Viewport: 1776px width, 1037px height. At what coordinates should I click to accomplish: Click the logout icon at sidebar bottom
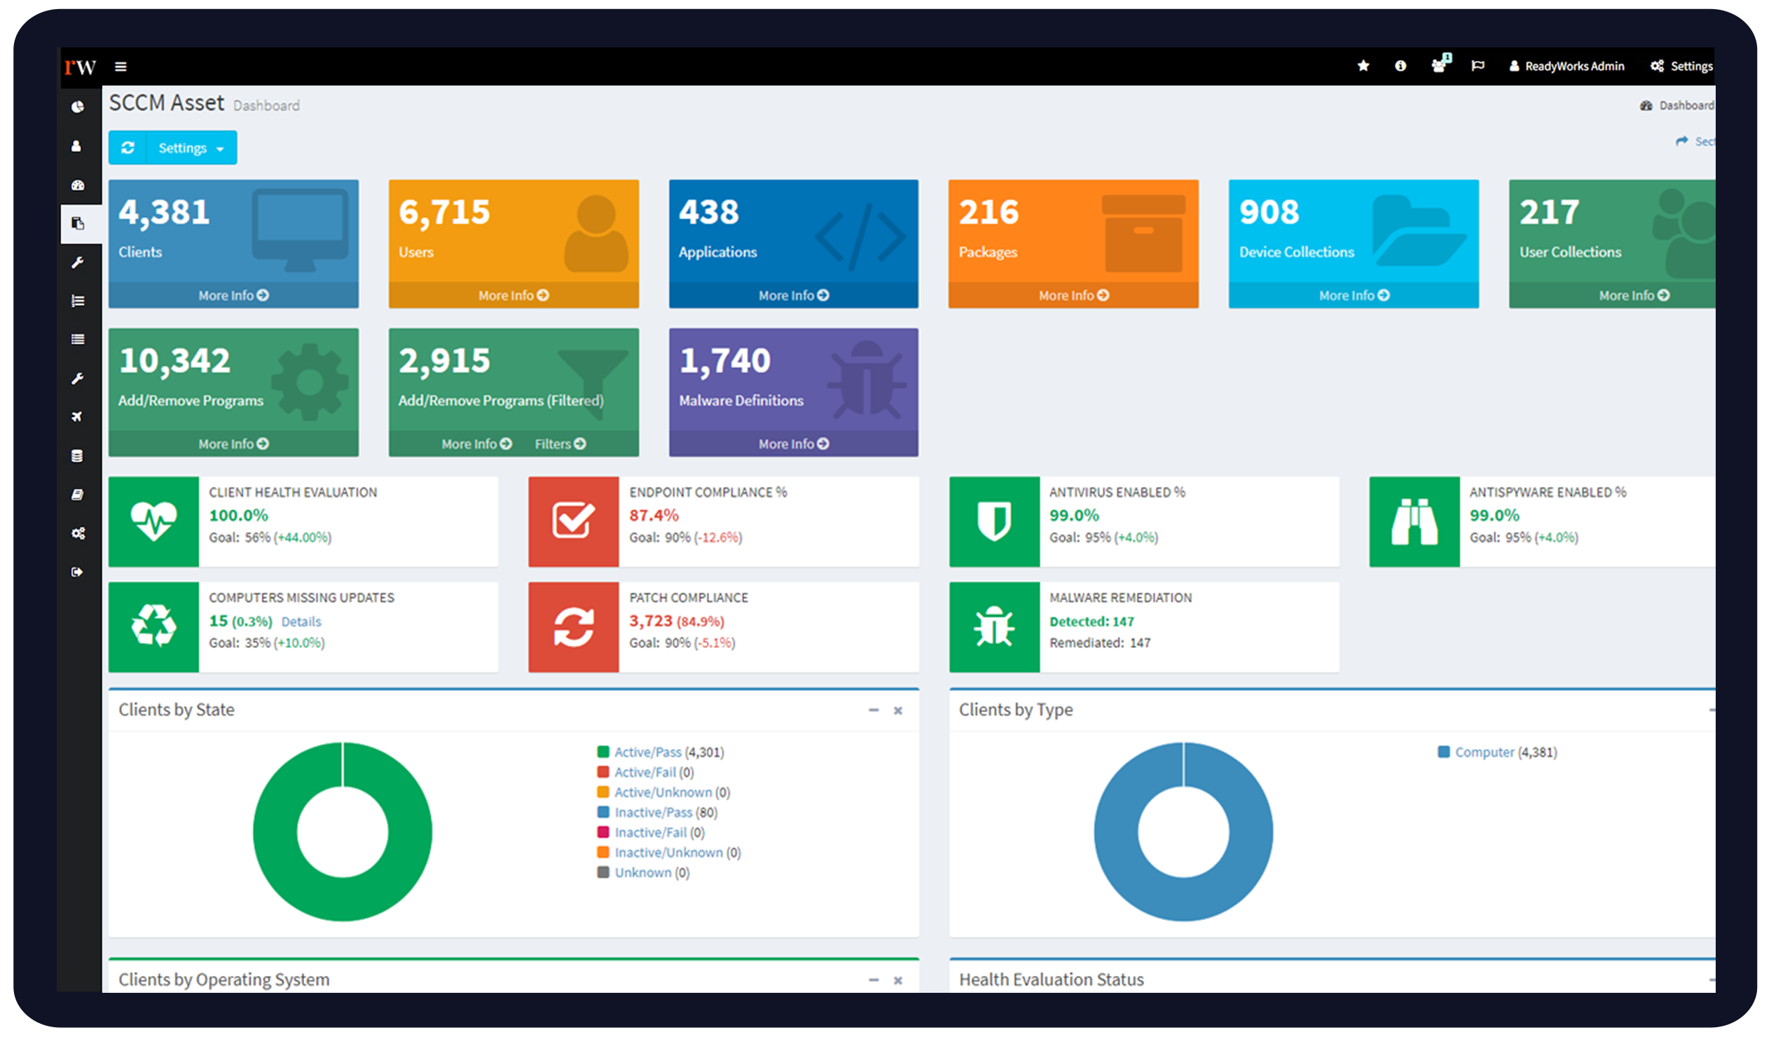click(x=78, y=572)
